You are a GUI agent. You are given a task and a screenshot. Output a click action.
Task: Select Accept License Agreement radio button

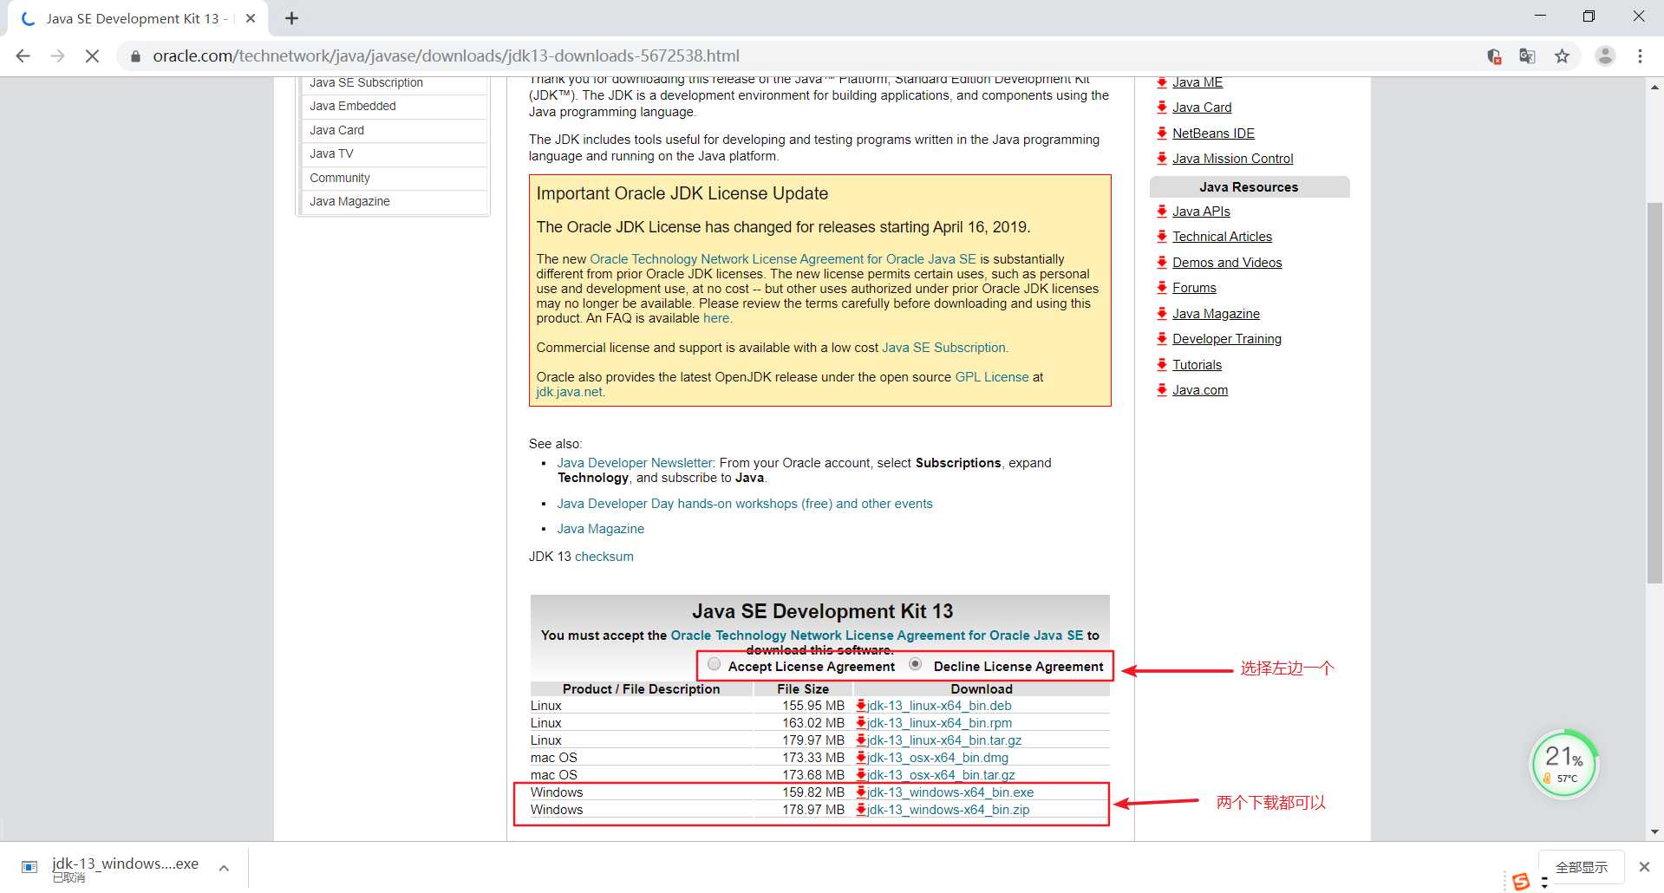point(714,664)
